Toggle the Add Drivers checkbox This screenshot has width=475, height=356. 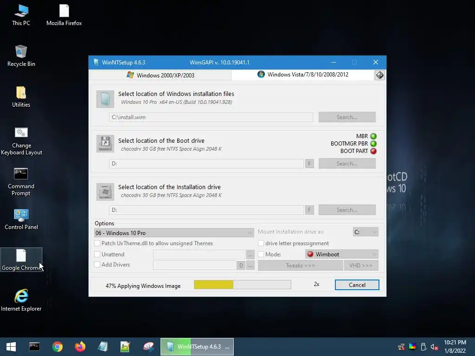coord(97,265)
